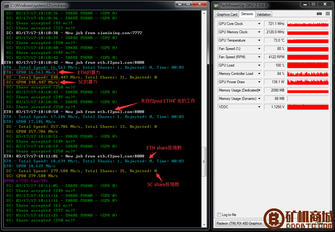
Task: Minimize the GPU-Z window
Action: click(x=305, y=4)
